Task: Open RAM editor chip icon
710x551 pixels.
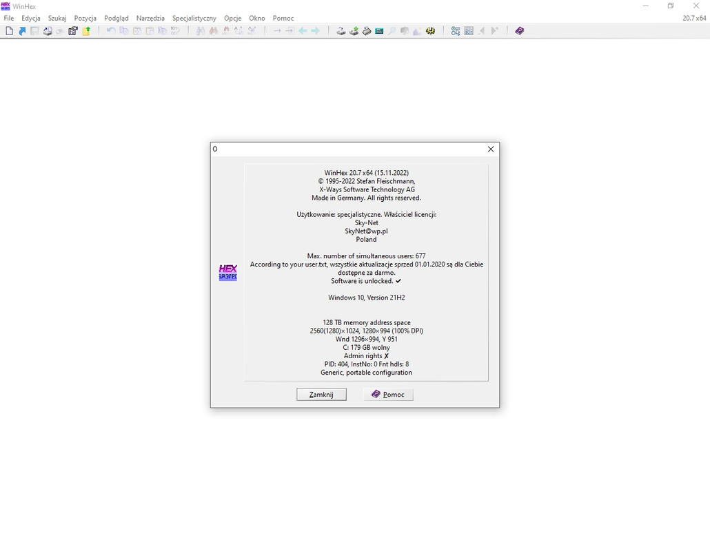Action: (x=366, y=31)
